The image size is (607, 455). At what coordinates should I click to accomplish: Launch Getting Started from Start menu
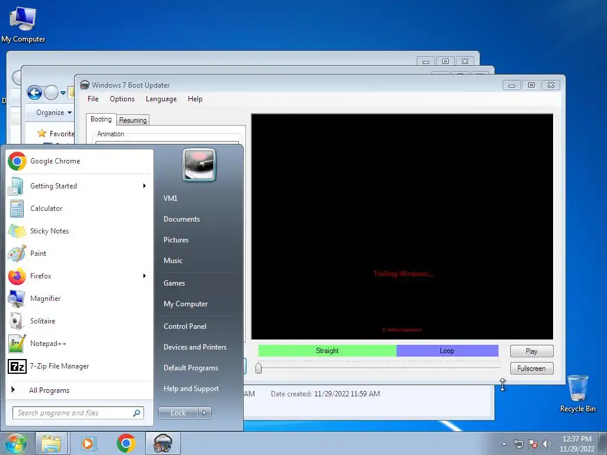pyautogui.click(x=80, y=186)
